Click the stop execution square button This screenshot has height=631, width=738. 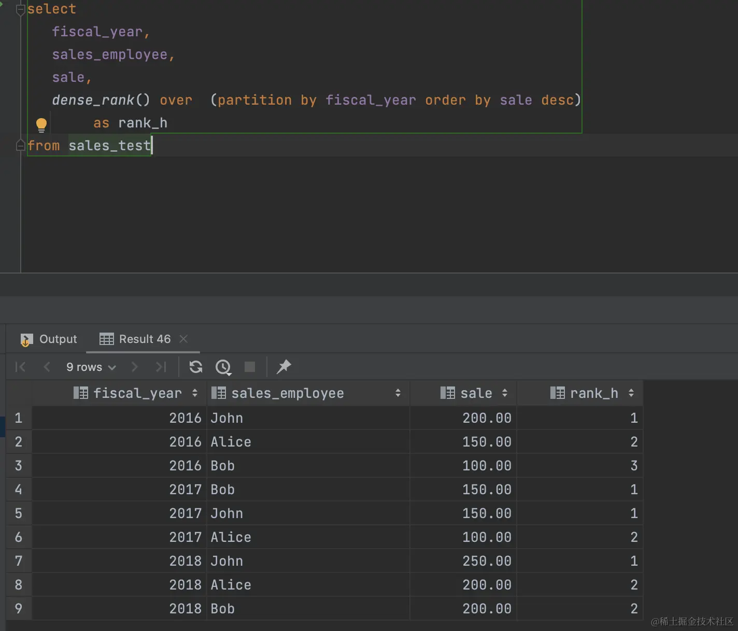click(x=250, y=367)
